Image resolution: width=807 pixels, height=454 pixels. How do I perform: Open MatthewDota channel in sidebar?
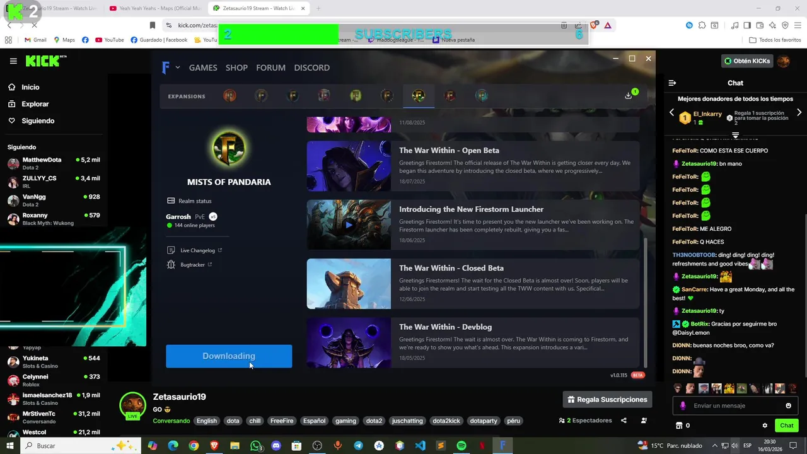click(x=54, y=163)
